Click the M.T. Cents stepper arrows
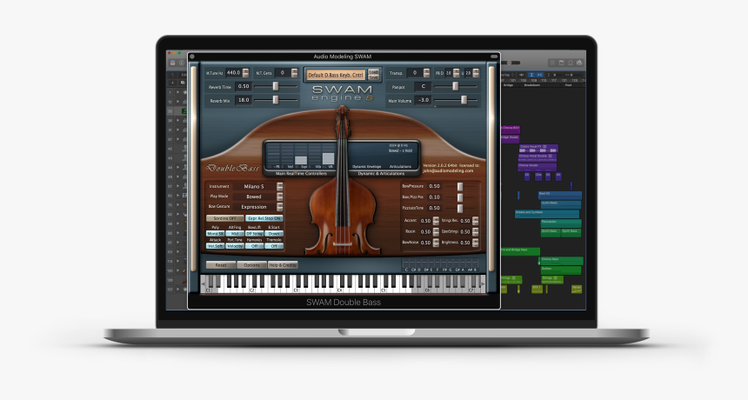This screenshot has height=400, width=748. [294, 73]
